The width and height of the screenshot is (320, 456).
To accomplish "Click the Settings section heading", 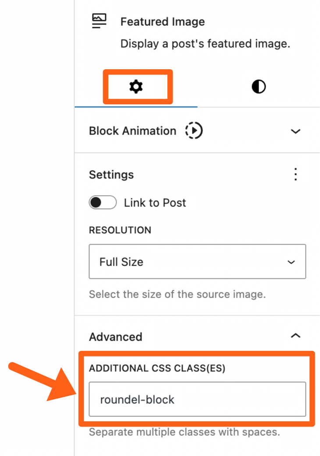I will pos(111,175).
